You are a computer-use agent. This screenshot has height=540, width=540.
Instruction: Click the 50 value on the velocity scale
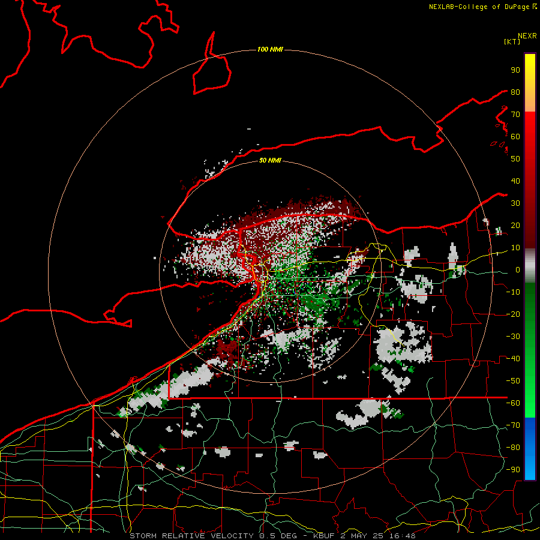tap(515, 158)
